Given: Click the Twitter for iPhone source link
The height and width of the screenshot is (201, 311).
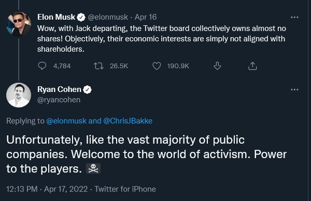Looking at the screenshot, I should tap(125, 189).
